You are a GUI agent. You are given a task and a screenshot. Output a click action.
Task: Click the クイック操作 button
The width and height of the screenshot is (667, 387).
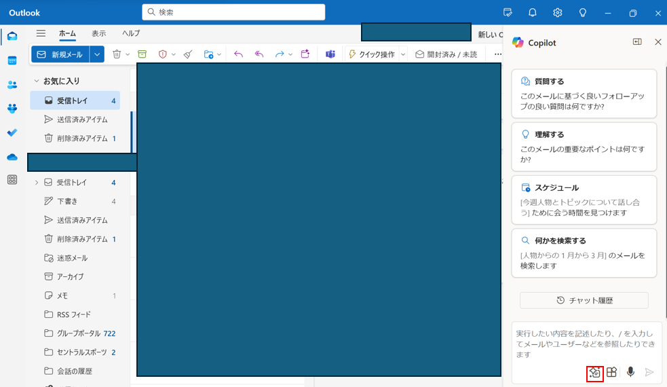[372, 54]
